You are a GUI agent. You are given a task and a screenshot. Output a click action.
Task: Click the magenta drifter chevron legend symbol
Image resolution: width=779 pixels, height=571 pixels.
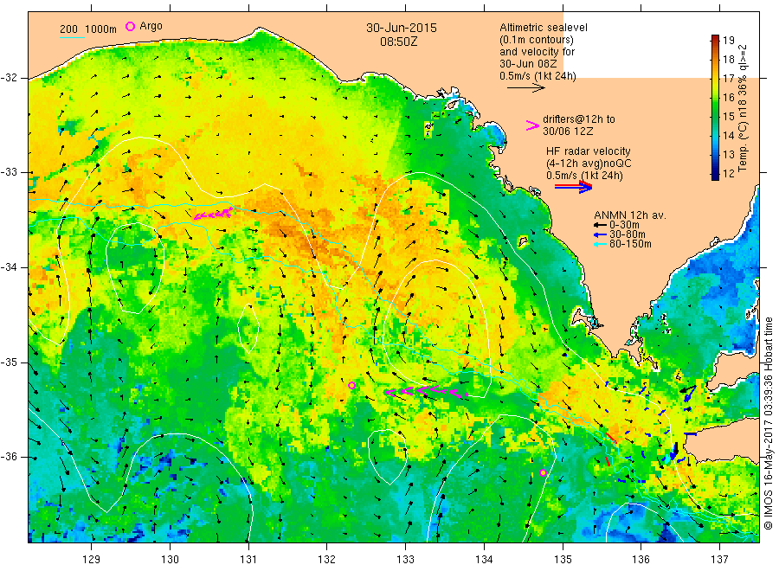click(532, 125)
